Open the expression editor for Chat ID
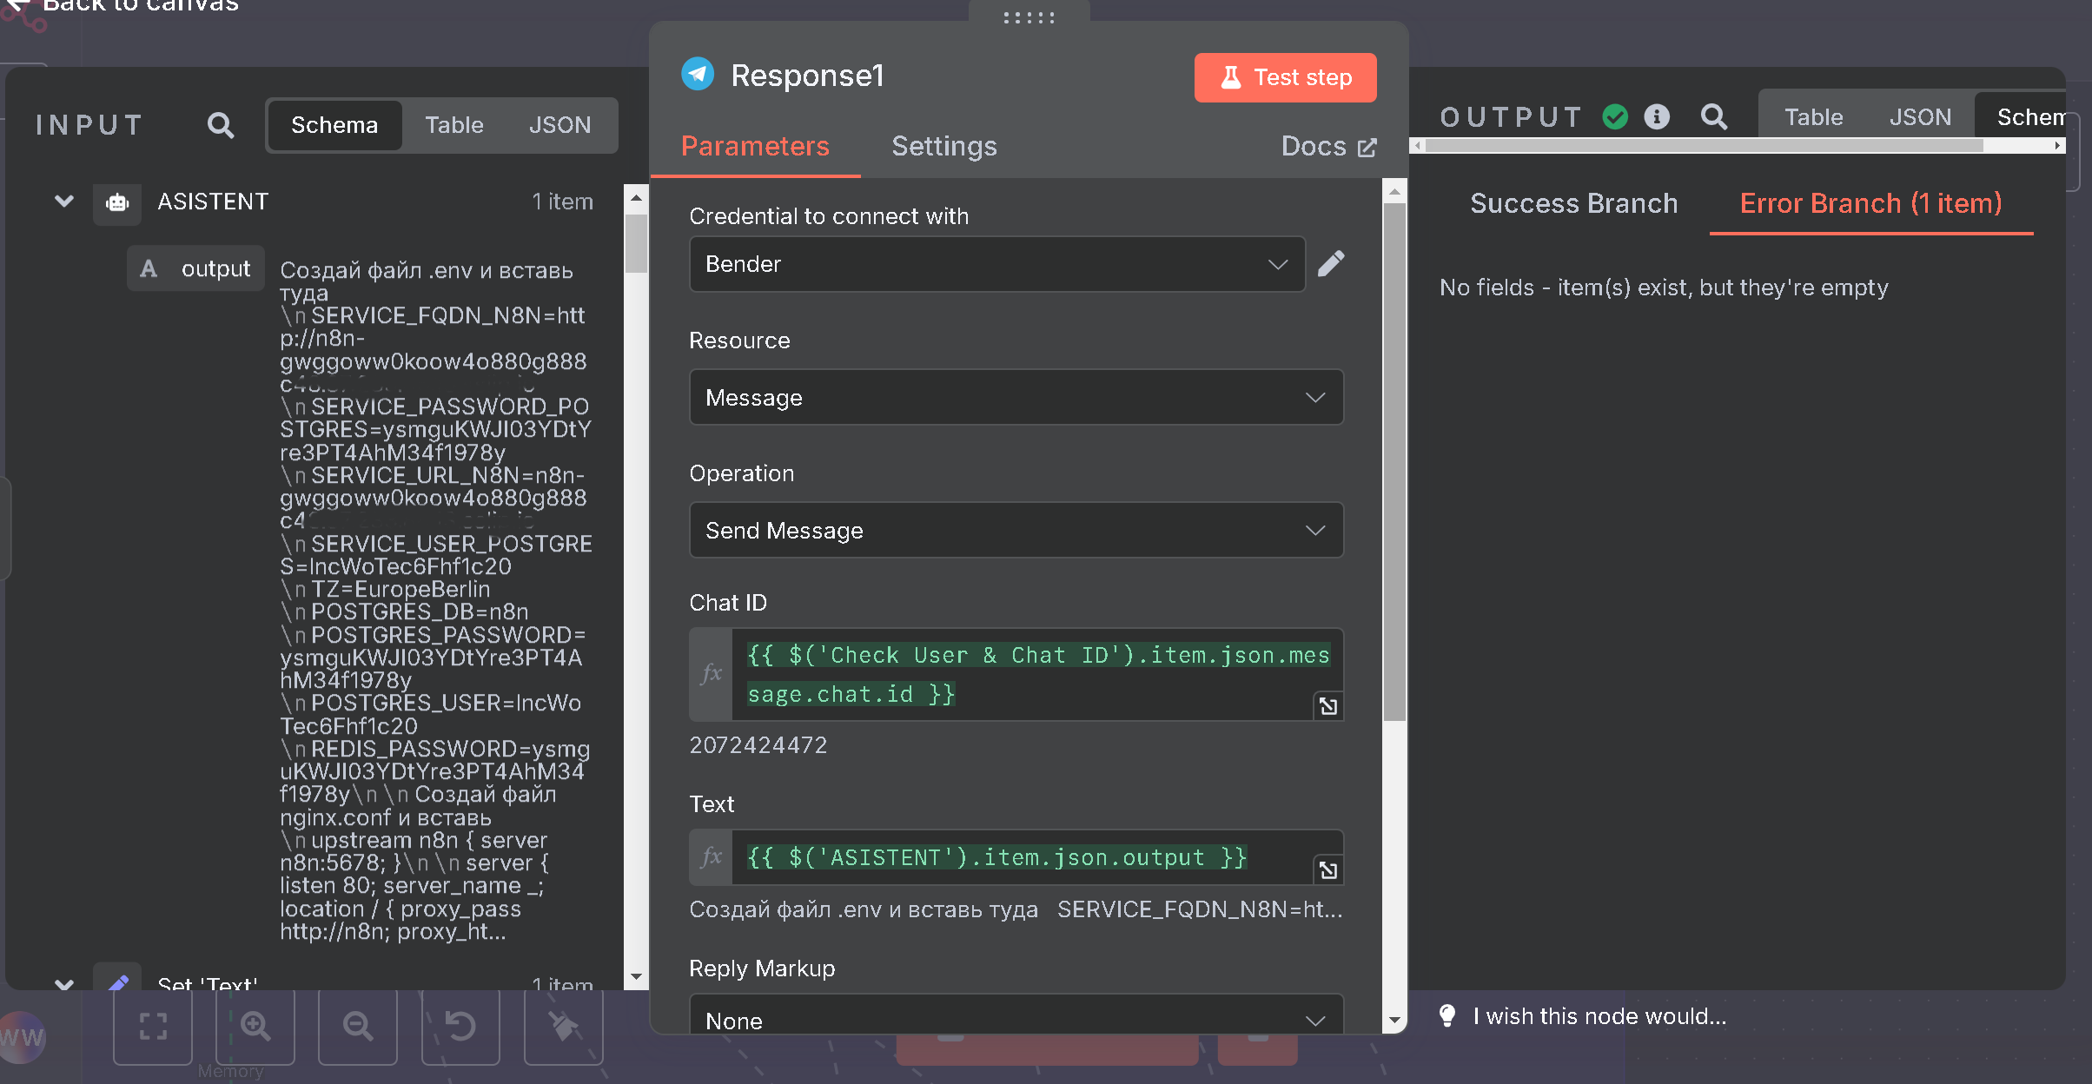The image size is (2092, 1084). click(x=1327, y=706)
